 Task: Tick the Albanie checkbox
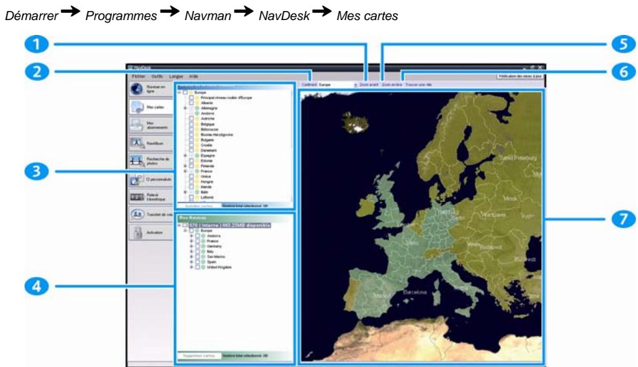(x=191, y=103)
